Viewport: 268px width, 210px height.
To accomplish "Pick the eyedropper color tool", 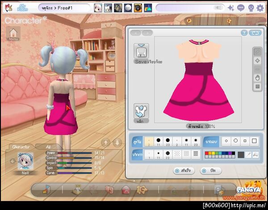I will pos(248,155).
